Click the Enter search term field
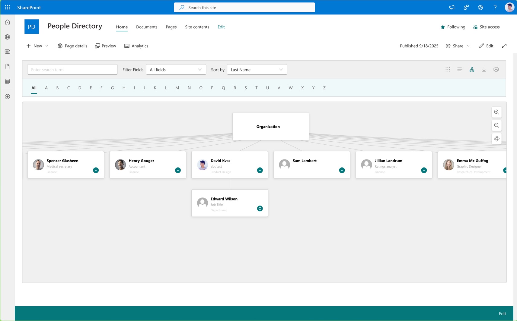517x321 pixels. pos(72,70)
